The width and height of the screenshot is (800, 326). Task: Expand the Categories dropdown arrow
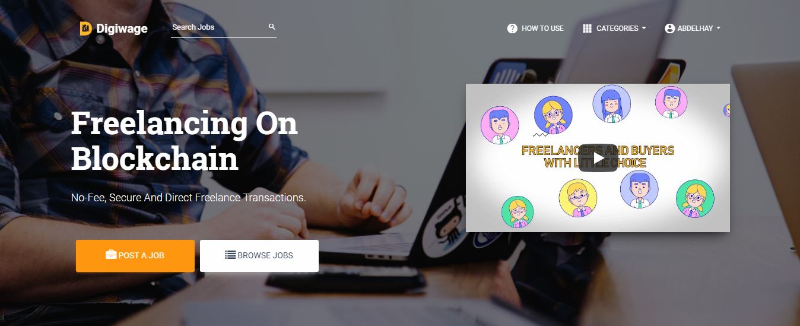pyautogui.click(x=644, y=29)
